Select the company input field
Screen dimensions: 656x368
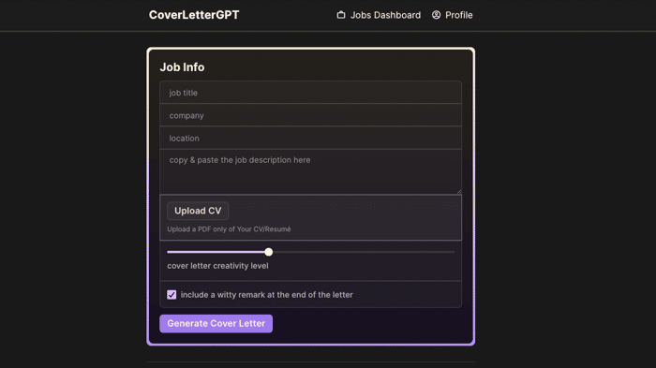point(310,115)
